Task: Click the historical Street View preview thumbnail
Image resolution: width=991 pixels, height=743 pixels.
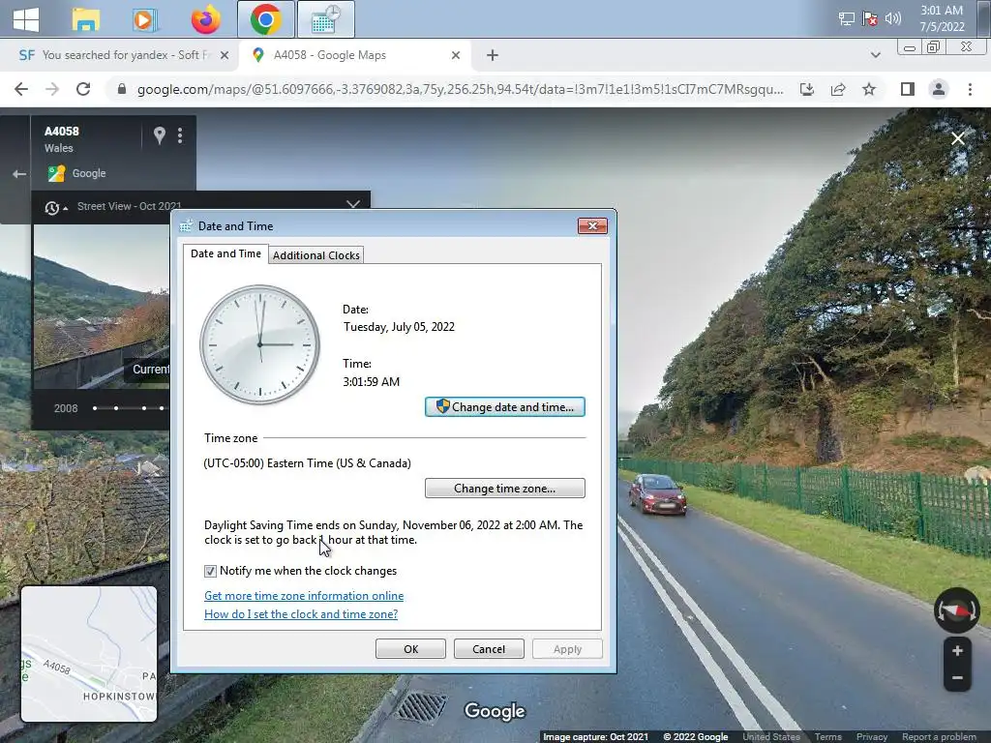Action: pos(101,307)
